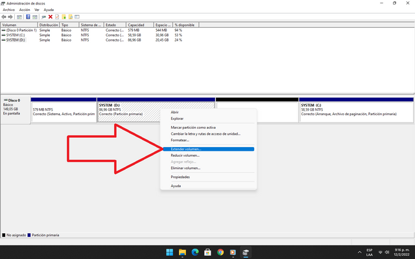
Task: Click the black No asignado legend swatch
Action: (x=4, y=235)
